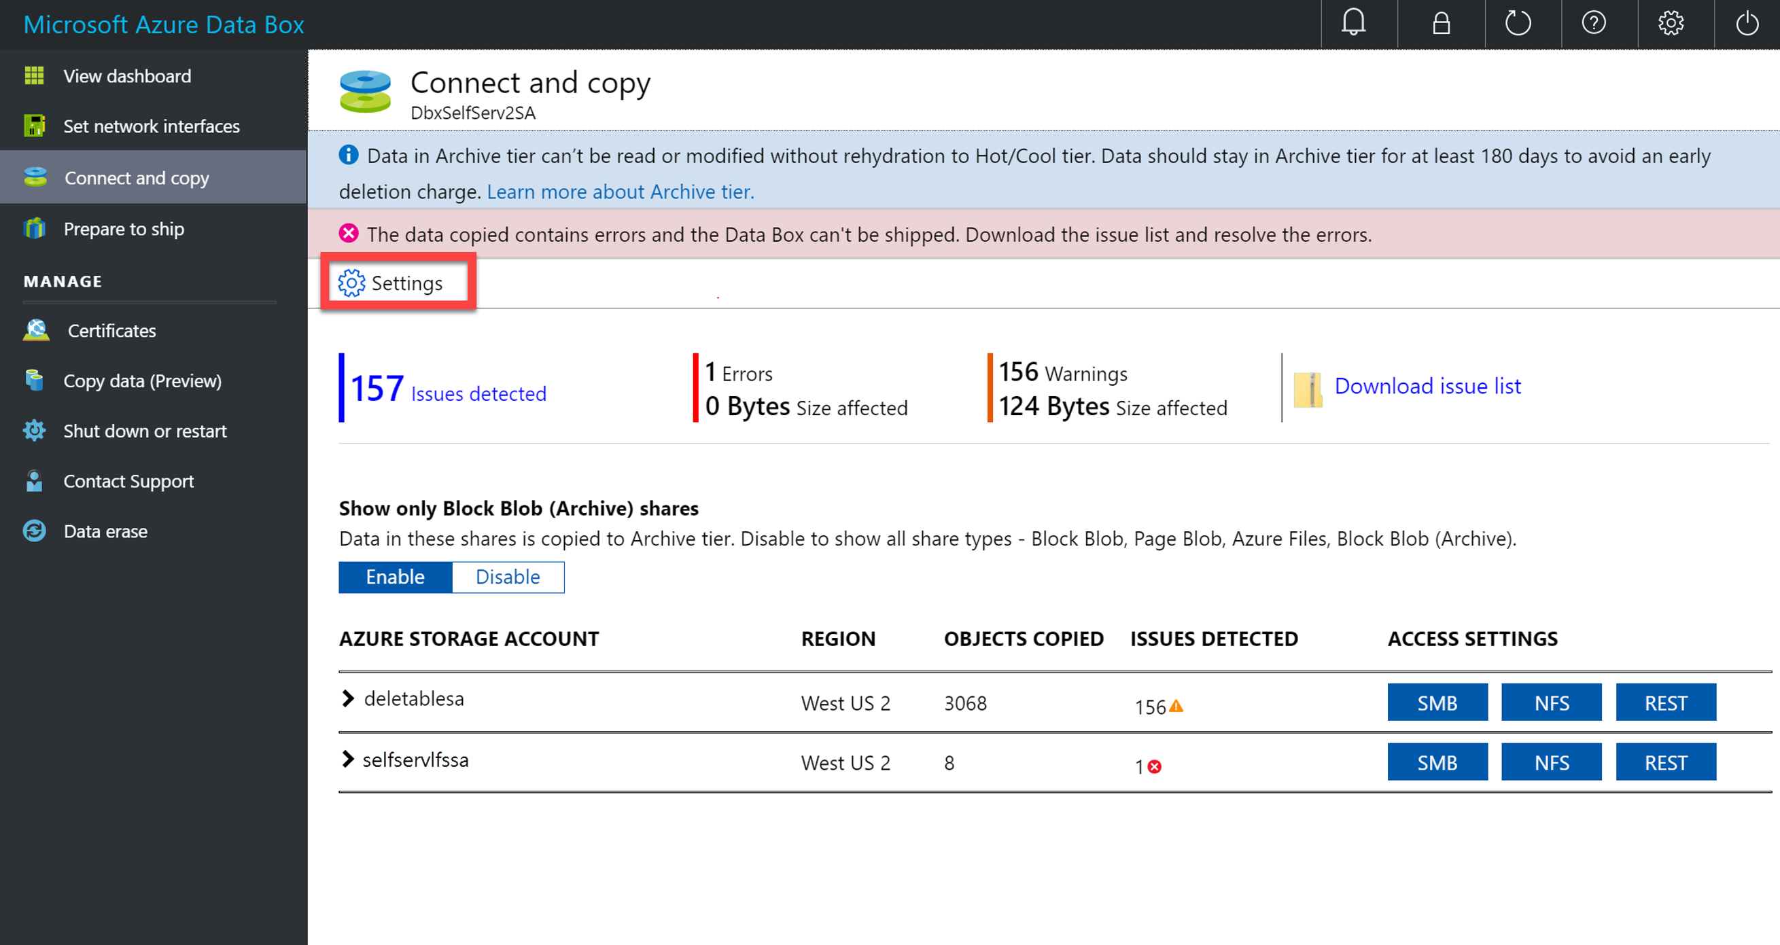Enable Block Blob Archive shares toggle

click(394, 575)
